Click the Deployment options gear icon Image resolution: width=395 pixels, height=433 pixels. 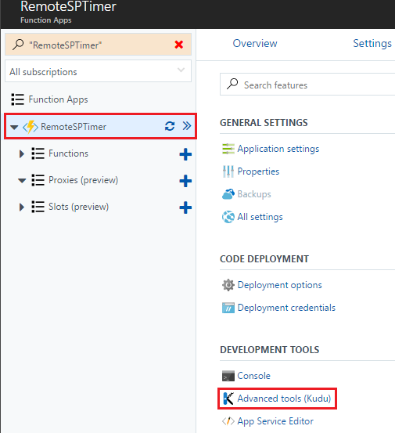(x=228, y=285)
